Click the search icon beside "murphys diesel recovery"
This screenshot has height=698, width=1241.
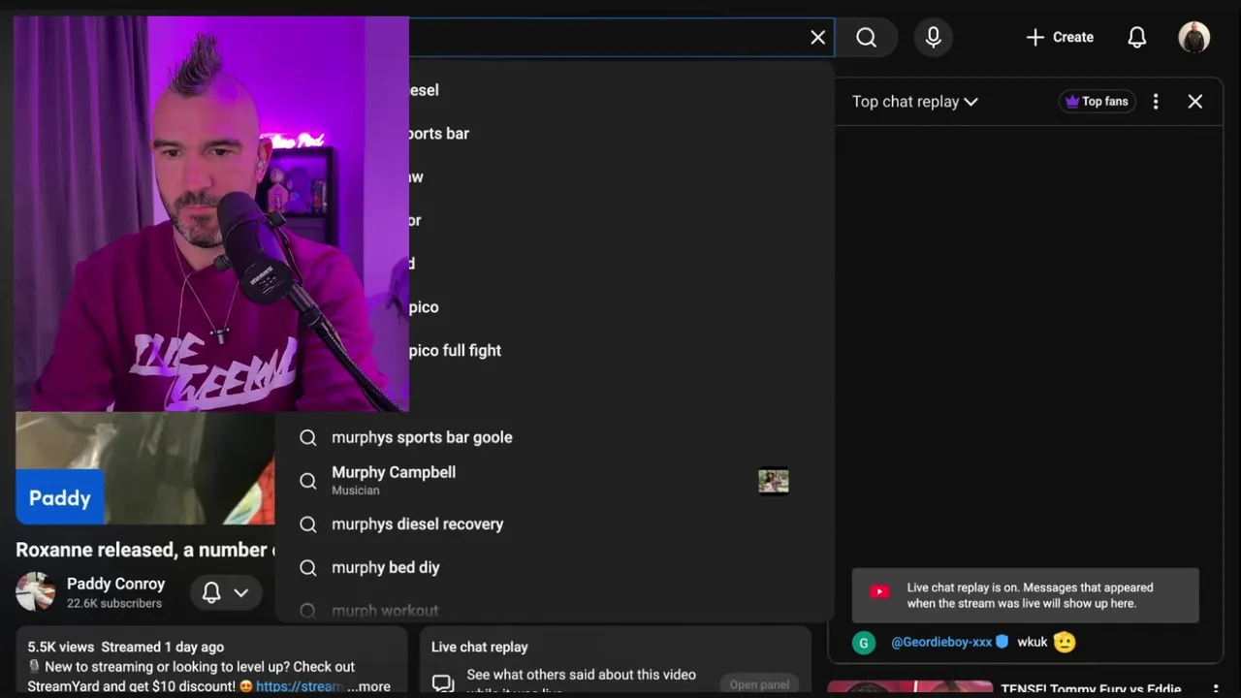tap(308, 523)
